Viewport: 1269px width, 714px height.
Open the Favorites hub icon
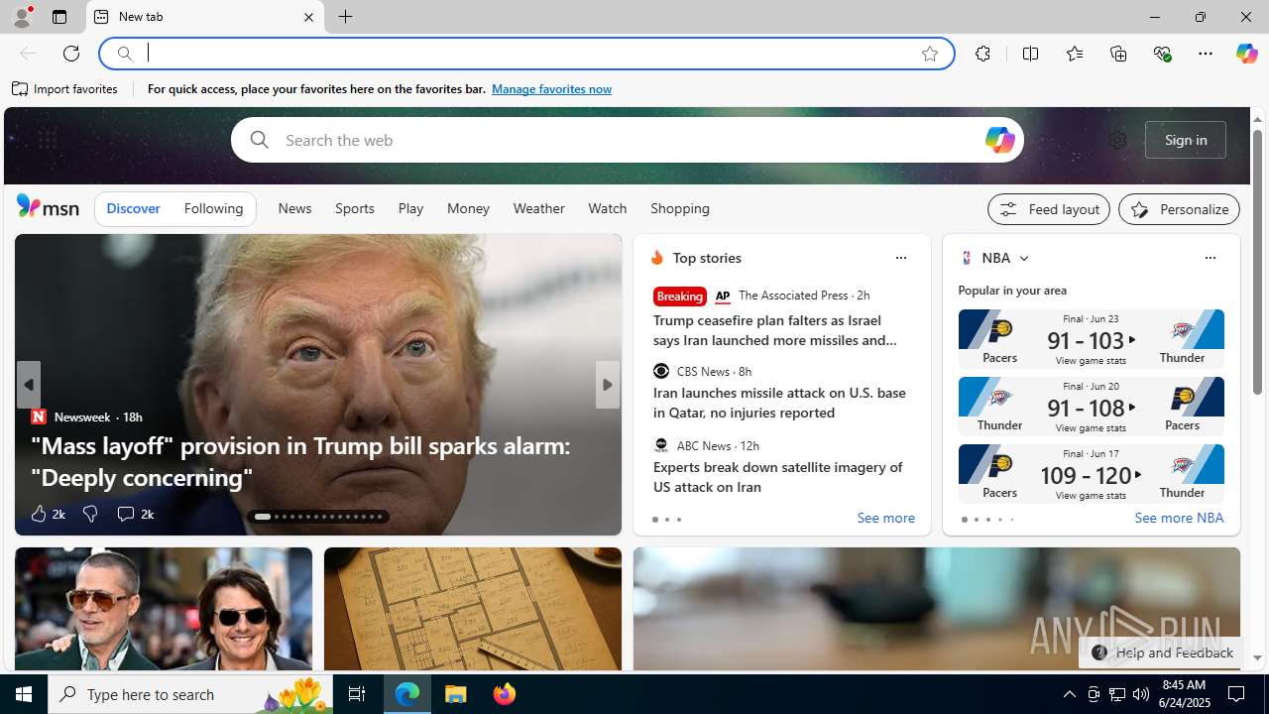pyautogui.click(x=1074, y=54)
